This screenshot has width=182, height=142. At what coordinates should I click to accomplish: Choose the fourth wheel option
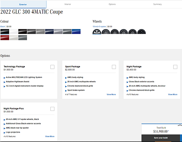[124, 31]
